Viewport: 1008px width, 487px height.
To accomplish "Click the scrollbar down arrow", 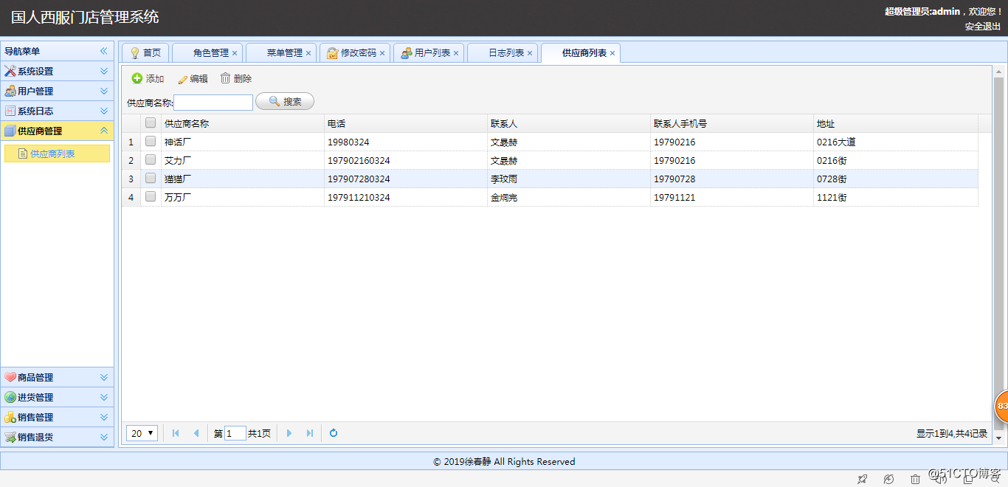I will (x=999, y=438).
